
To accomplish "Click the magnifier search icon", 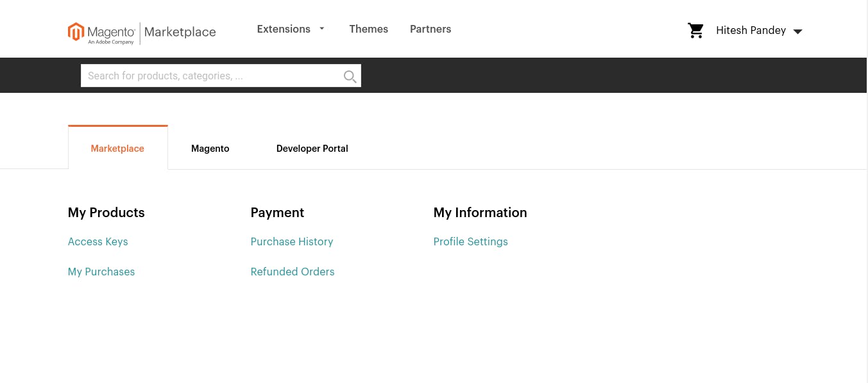I will 350,76.
